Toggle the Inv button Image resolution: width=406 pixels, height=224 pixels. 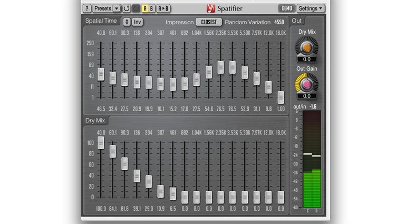click(x=137, y=22)
